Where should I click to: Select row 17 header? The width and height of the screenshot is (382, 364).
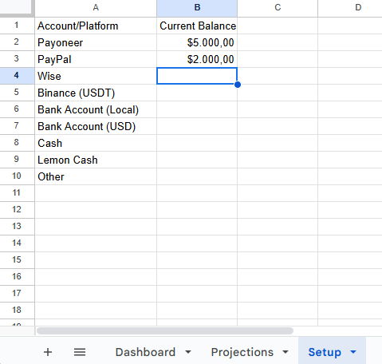(x=17, y=294)
